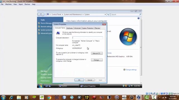This screenshot has height=100, width=179.
Task: Open first green Camtasia icon on host taskbar
Action: 147,97
